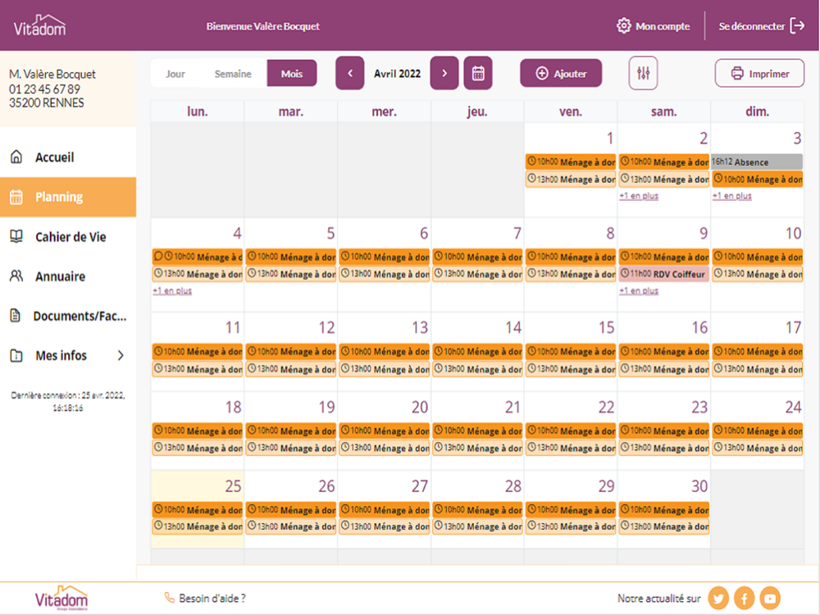Image resolution: width=820 pixels, height=615 pixels.
Task: Click the Annuaire people icon
Action: pos(16,276)
